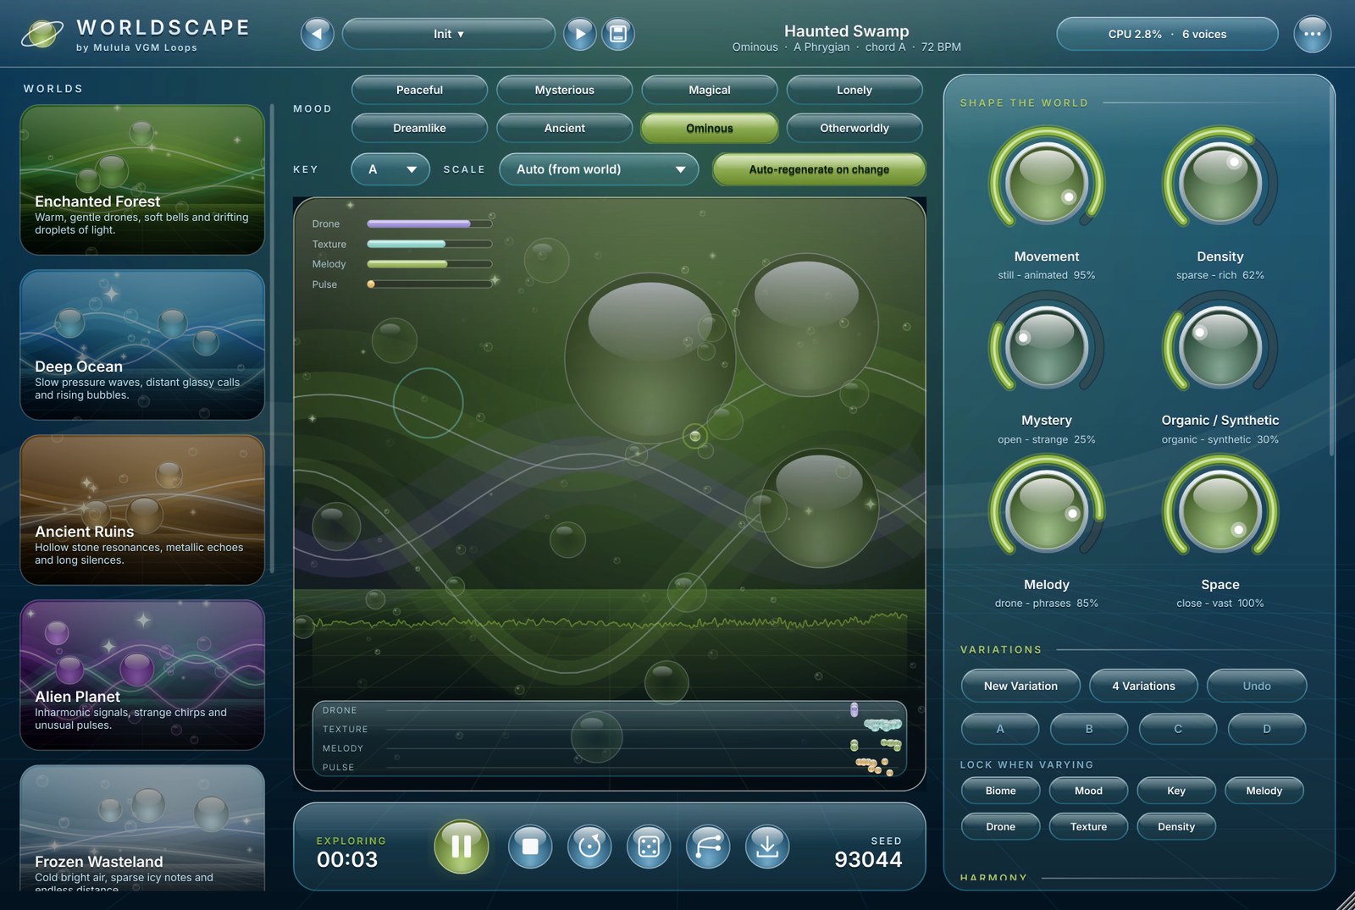Generate 4 Variations
The height and width of the screenshot is (910, 1355).
pos(1143,686)
